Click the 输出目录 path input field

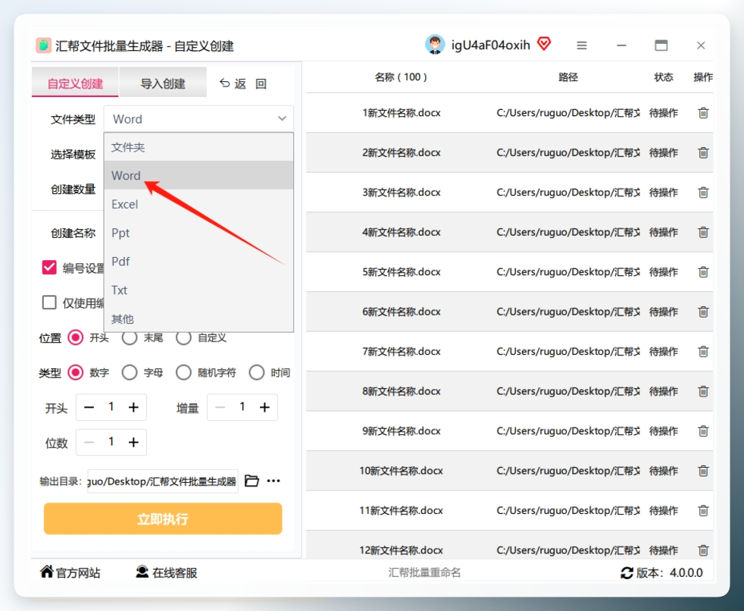[x=163, y=481]
